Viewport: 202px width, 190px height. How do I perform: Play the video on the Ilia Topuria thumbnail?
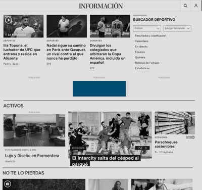click(9, 20)
